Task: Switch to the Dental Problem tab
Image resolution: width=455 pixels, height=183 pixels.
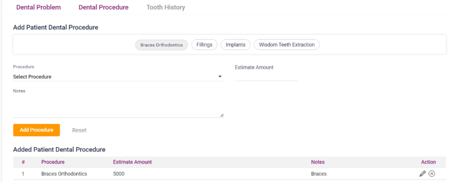Action: pos(39,8)
